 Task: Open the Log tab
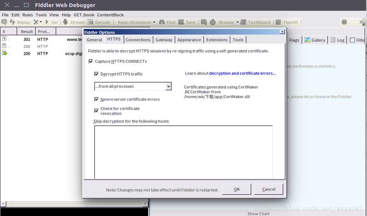[337, 40]
